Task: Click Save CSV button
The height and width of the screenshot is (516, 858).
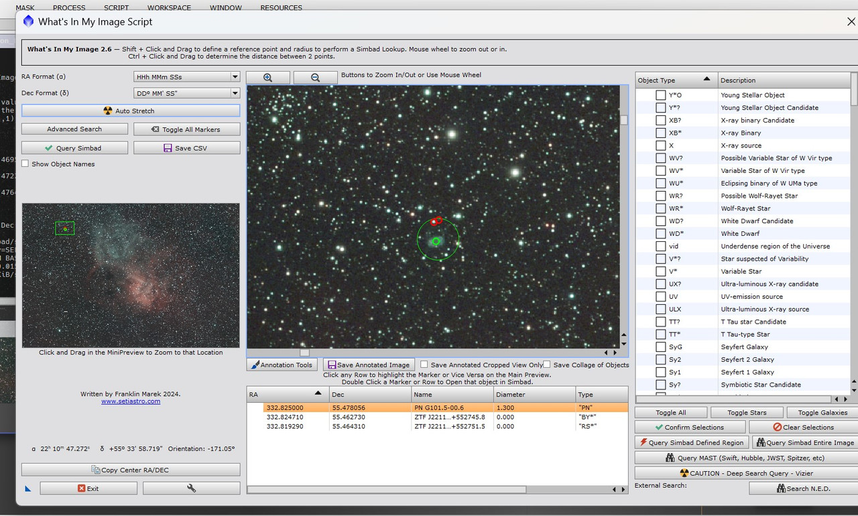Action: click(186, 148)
